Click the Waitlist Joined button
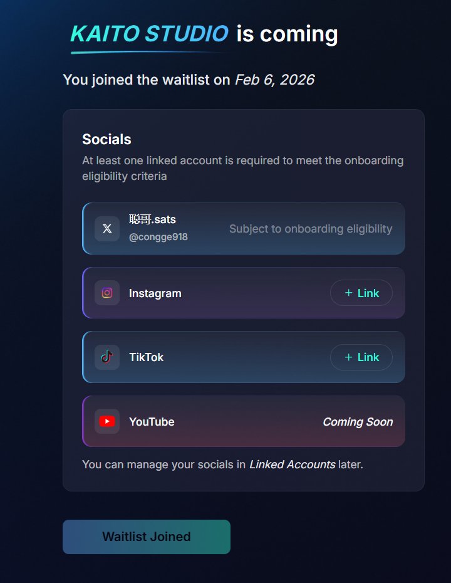451x583 pixels. coord(147,537)
